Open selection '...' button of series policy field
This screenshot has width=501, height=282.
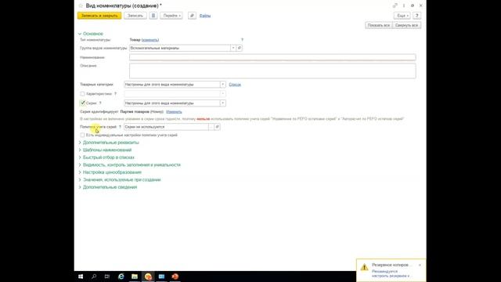click(x=211, y=127)
